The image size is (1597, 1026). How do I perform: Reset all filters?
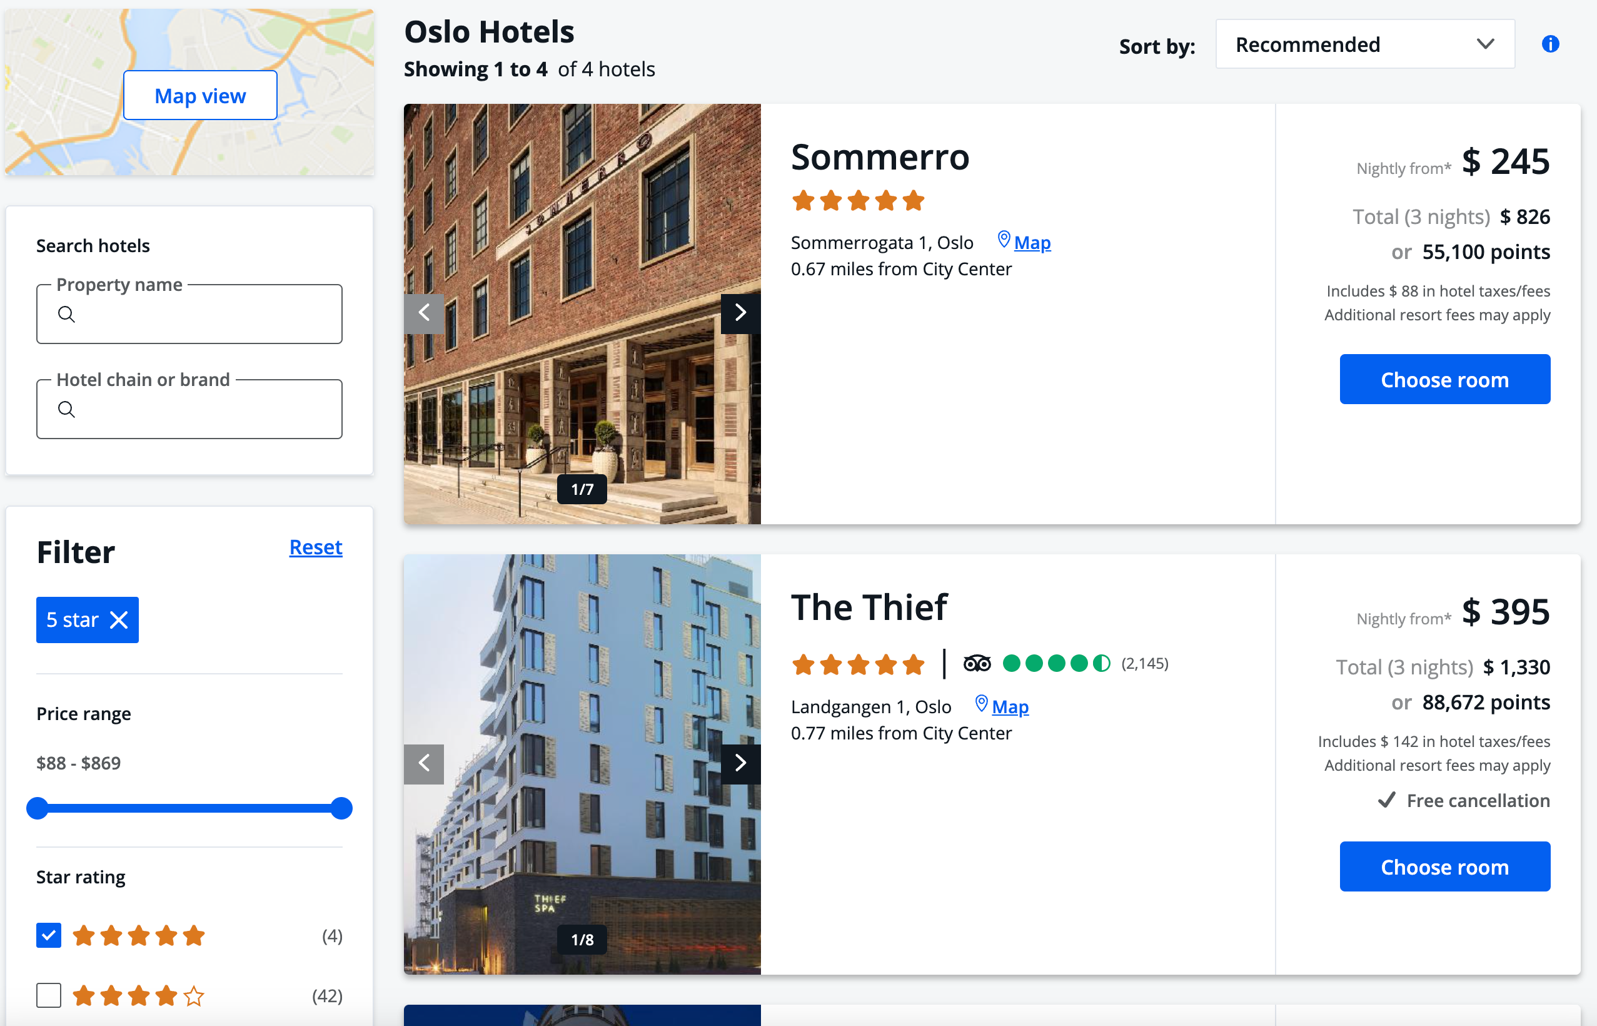click(x=316, y=547)
